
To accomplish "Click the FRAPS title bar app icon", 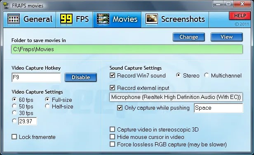I will [6, 5].
